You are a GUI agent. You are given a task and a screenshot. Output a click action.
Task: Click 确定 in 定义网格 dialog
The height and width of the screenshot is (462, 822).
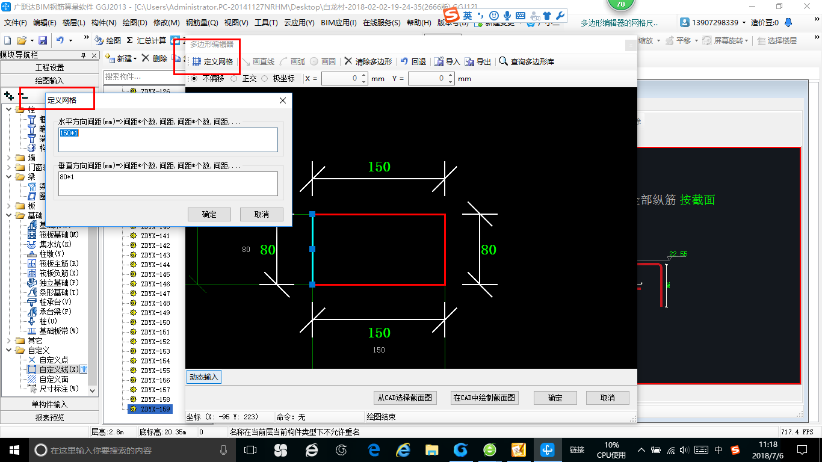[209, 214]
